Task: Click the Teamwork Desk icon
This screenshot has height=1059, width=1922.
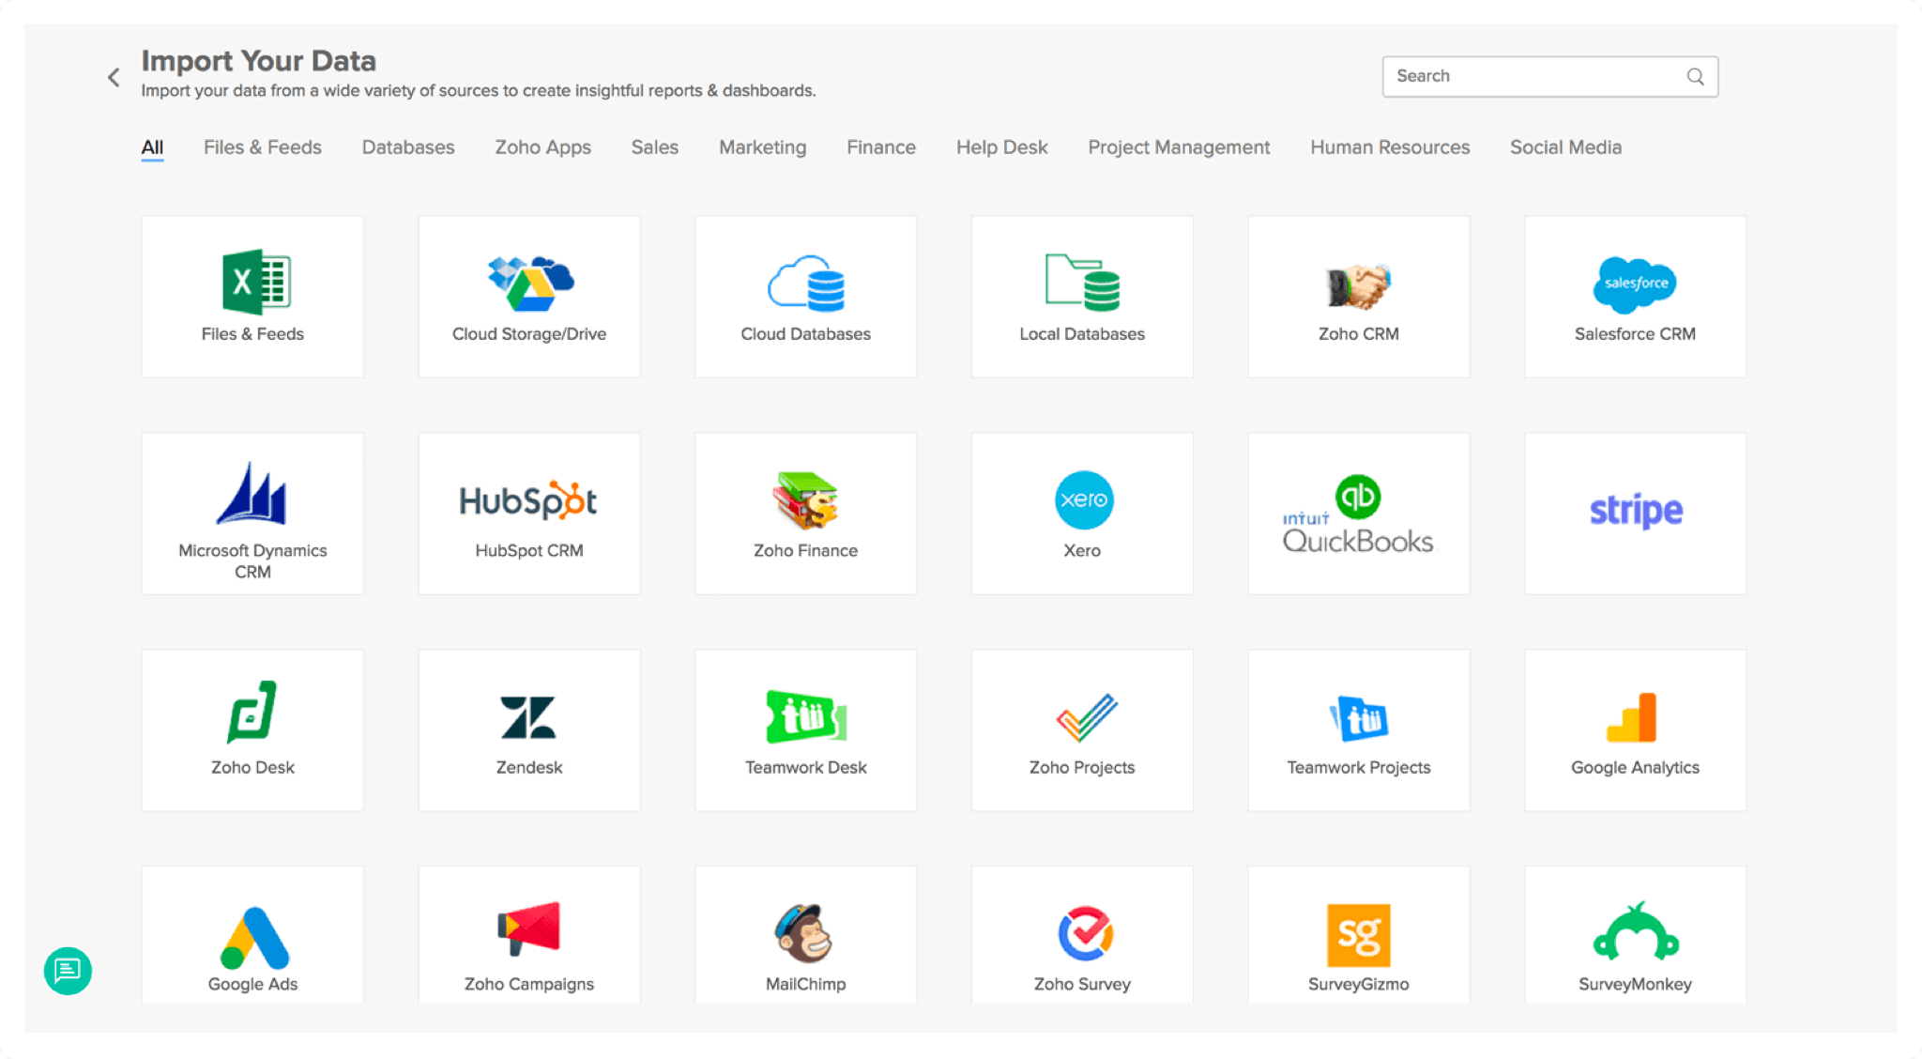Action: pyautogui.click(x=806, y=716)
